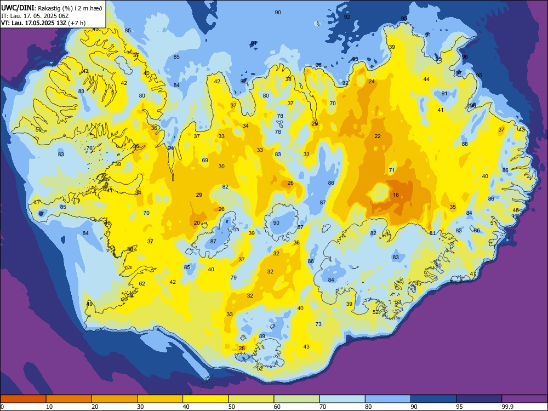Click the lowest humidity value '16' on the map

coord(396,195)
